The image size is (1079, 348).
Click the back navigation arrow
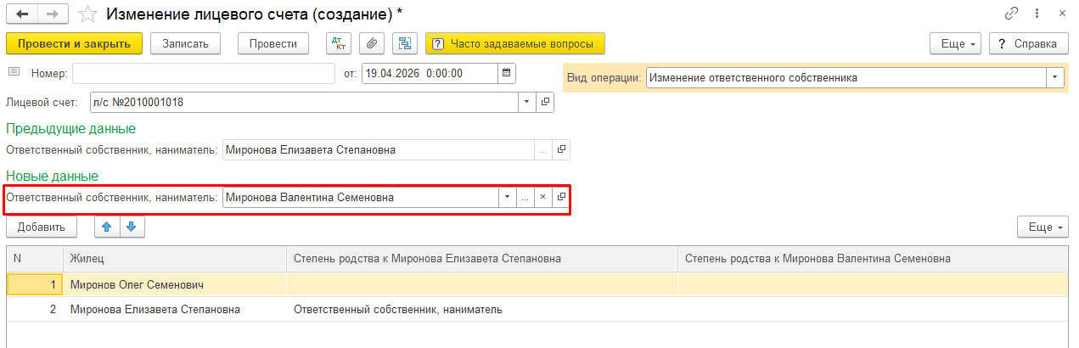tap(21, 14)
